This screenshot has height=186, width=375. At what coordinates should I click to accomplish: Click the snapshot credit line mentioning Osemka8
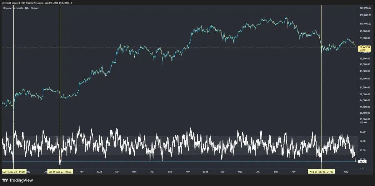(x=36, y=2)
